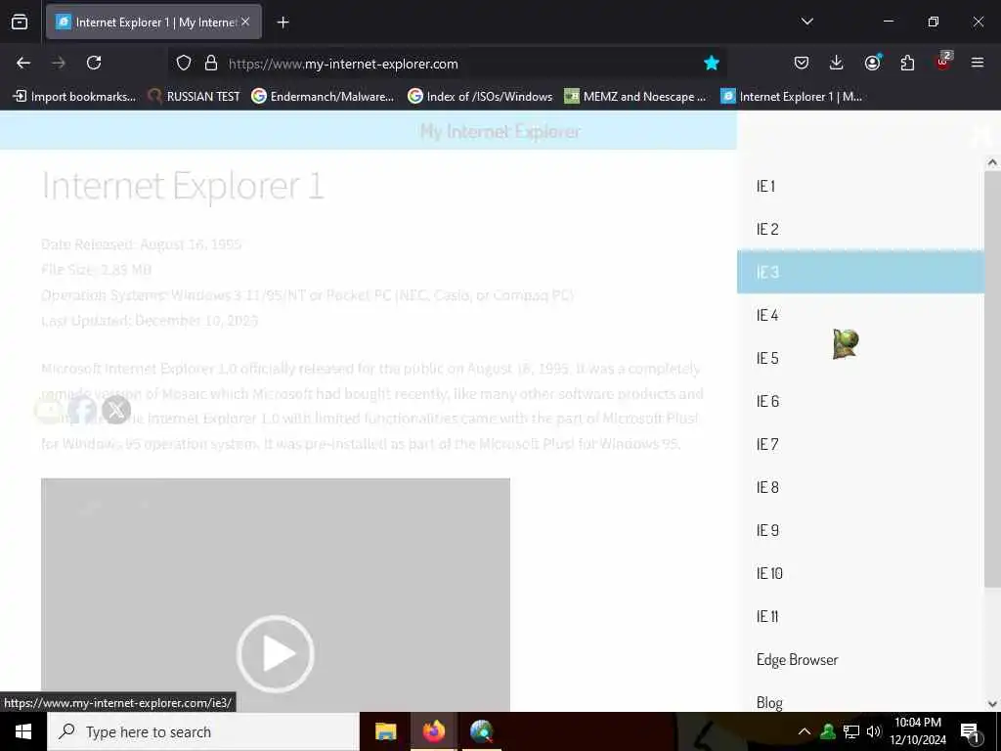Select IE 2 in side menu
Image resolution: width=1001 pixels, height=751 pixels.
tap(860, 229)
